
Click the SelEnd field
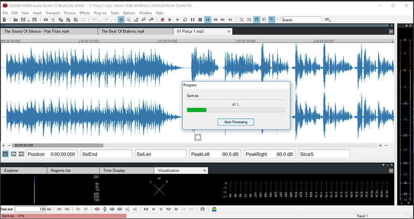106,154
